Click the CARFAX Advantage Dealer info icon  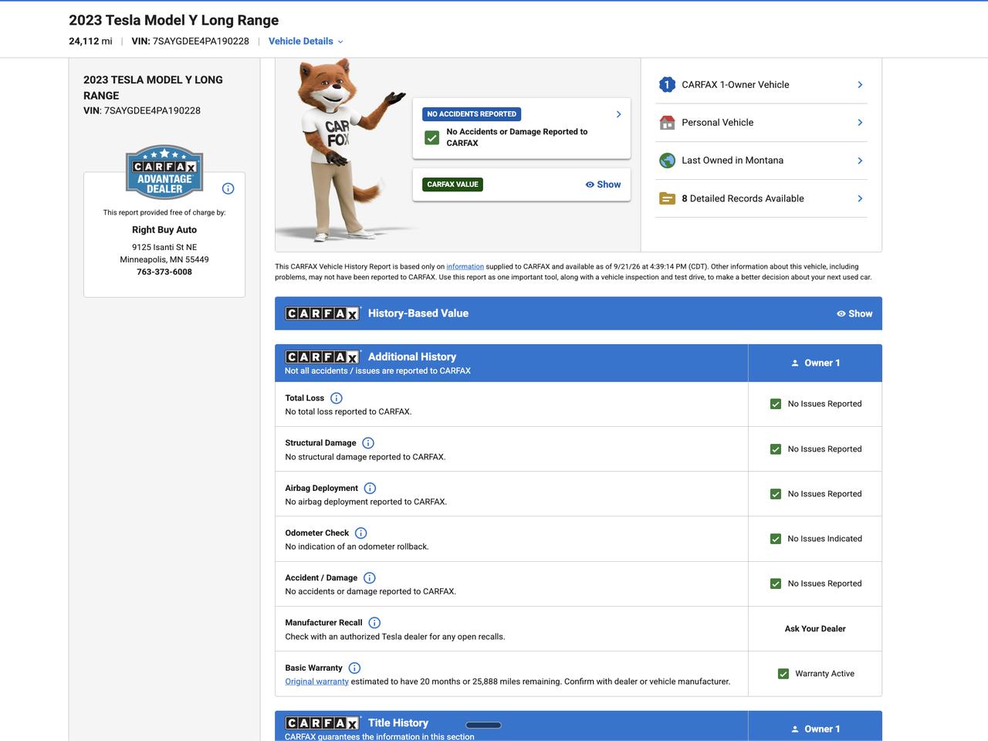pos(228,188)
